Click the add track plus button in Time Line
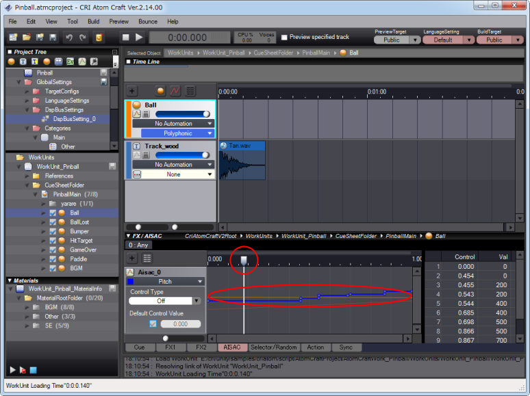 (132, 90)
